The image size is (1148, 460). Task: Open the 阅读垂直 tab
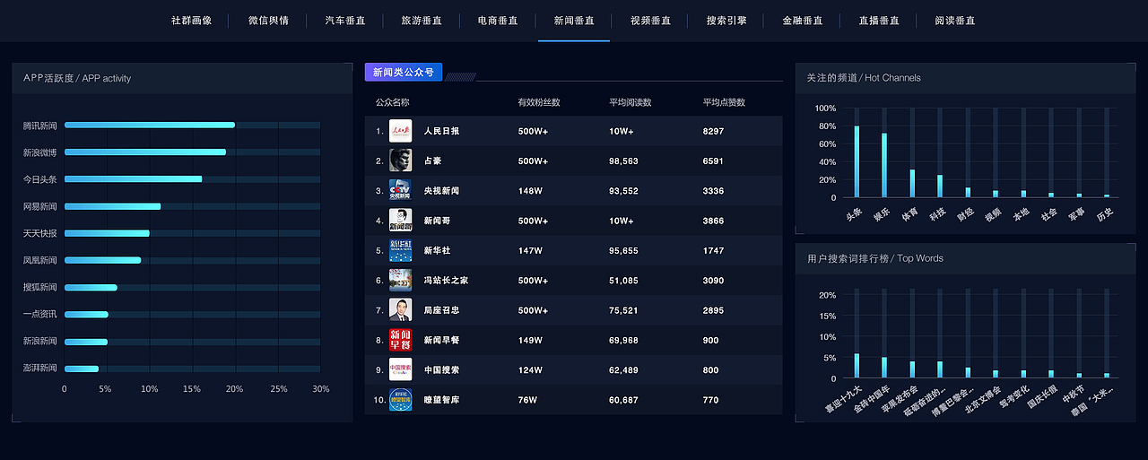click(955, 21)
